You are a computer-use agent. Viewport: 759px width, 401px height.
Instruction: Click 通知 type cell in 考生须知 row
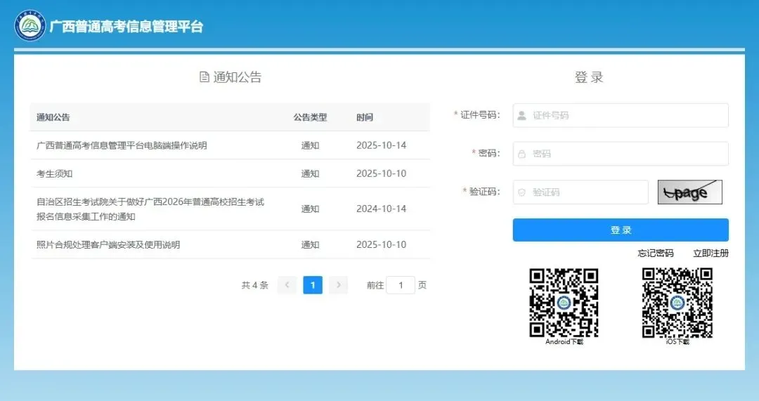(310, 173)
